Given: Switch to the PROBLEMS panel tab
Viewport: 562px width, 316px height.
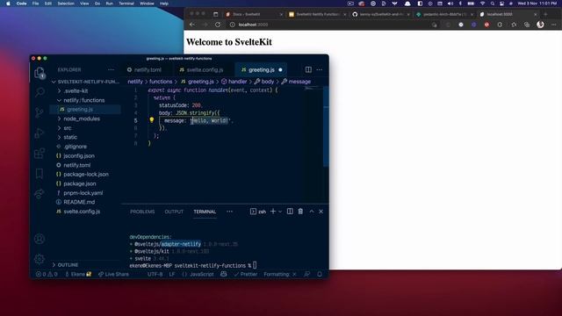Looking at the screenshot, I should [142, 212].
